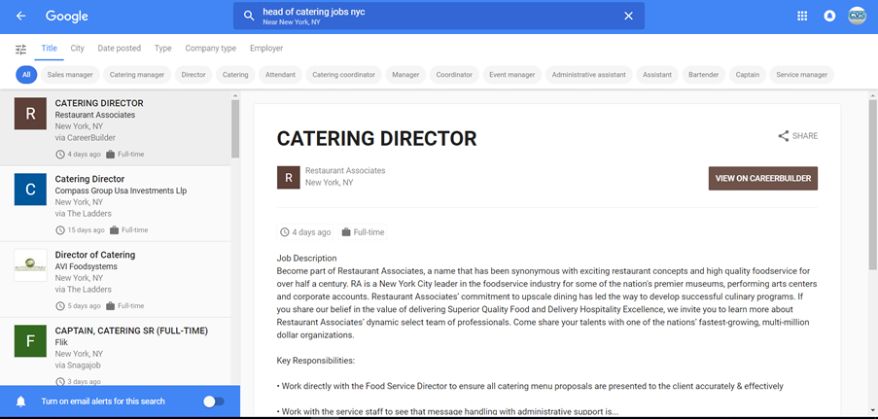This screenshot has width=878, height=419.
Task: Click the Key Responsibilities heading
Action: (x=316, y=360)
